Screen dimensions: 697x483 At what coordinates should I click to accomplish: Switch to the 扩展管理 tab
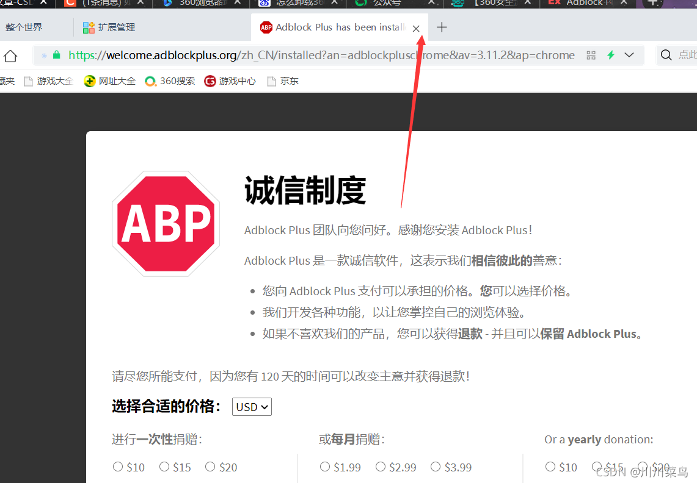pyautogui.click(x=109, y=27)
